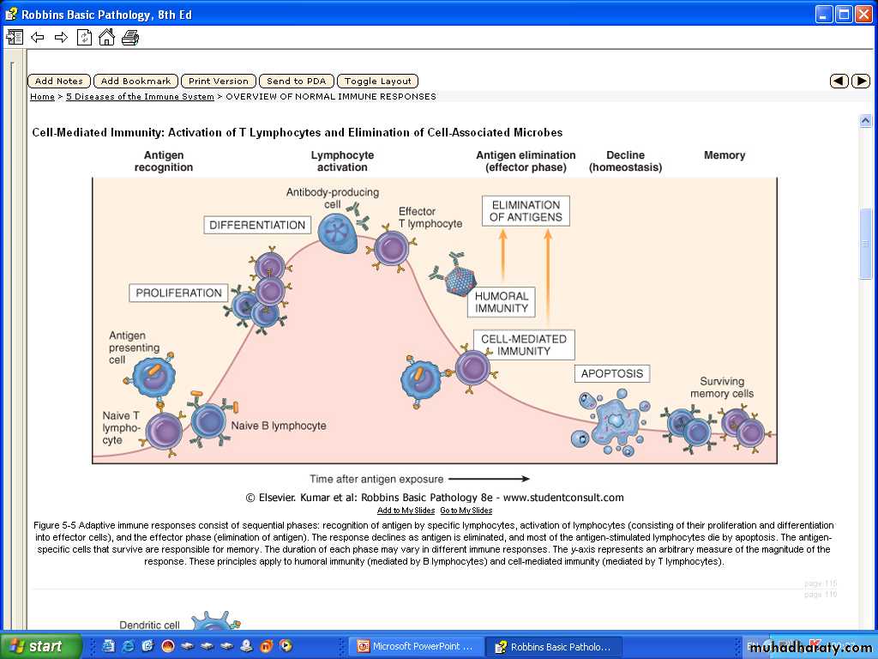Open the '5 Diseases of the Immune System' breadcrumb
The image size is (878, 659).
click(x=140, y=97)
